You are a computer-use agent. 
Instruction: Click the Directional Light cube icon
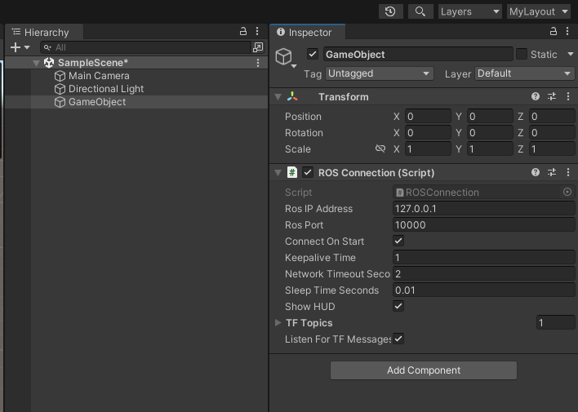pos(60,89)
